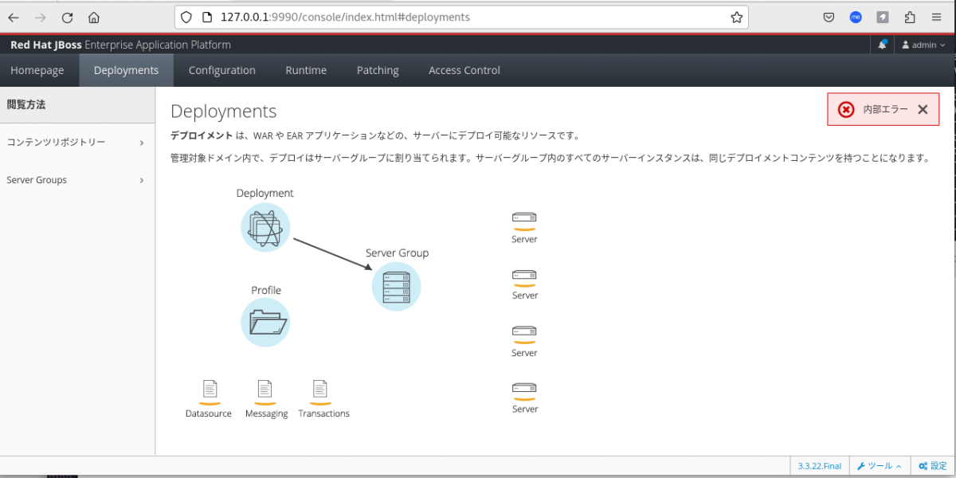The height and width of the screenshot is (478, 956).
Task: Click the 3.3.22.Final version link
Action: (x=819, y=466)
